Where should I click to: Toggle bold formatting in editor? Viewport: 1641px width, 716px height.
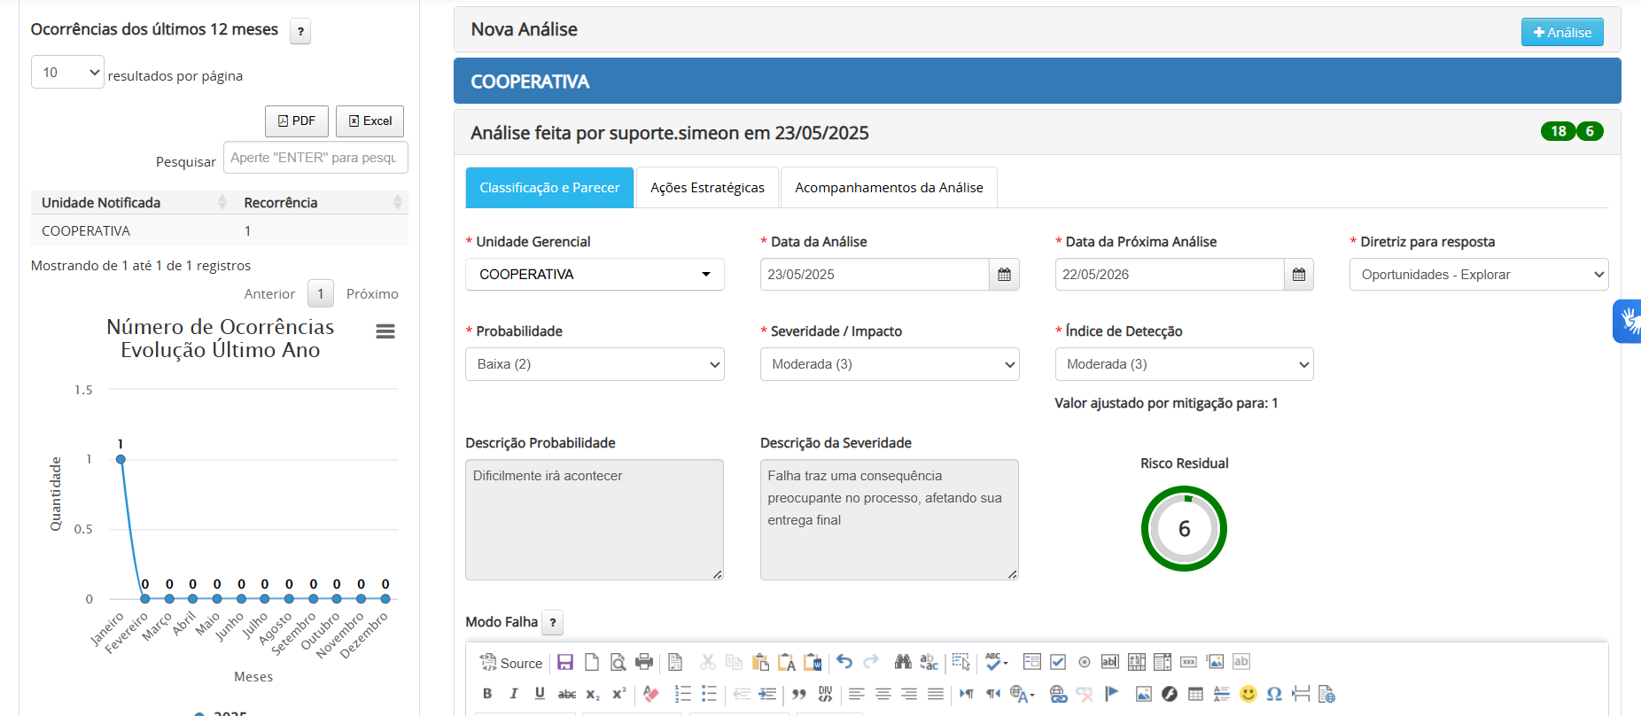click(487, 694)
